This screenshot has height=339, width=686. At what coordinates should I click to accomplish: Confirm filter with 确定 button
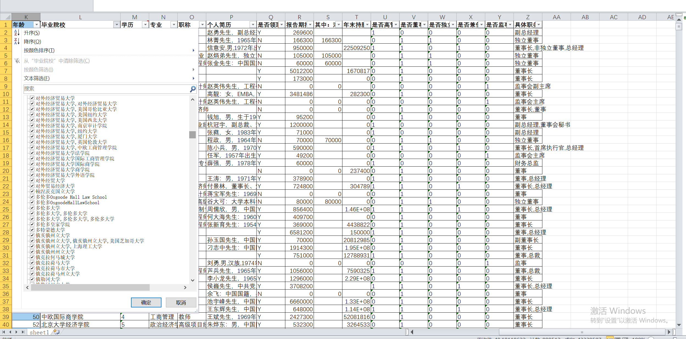click(x=146, y=302)
